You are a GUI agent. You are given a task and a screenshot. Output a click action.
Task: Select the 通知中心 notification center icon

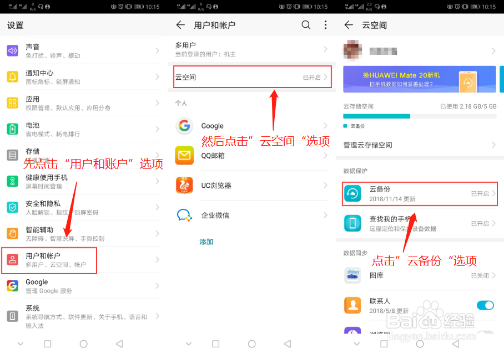coord(12,76)
